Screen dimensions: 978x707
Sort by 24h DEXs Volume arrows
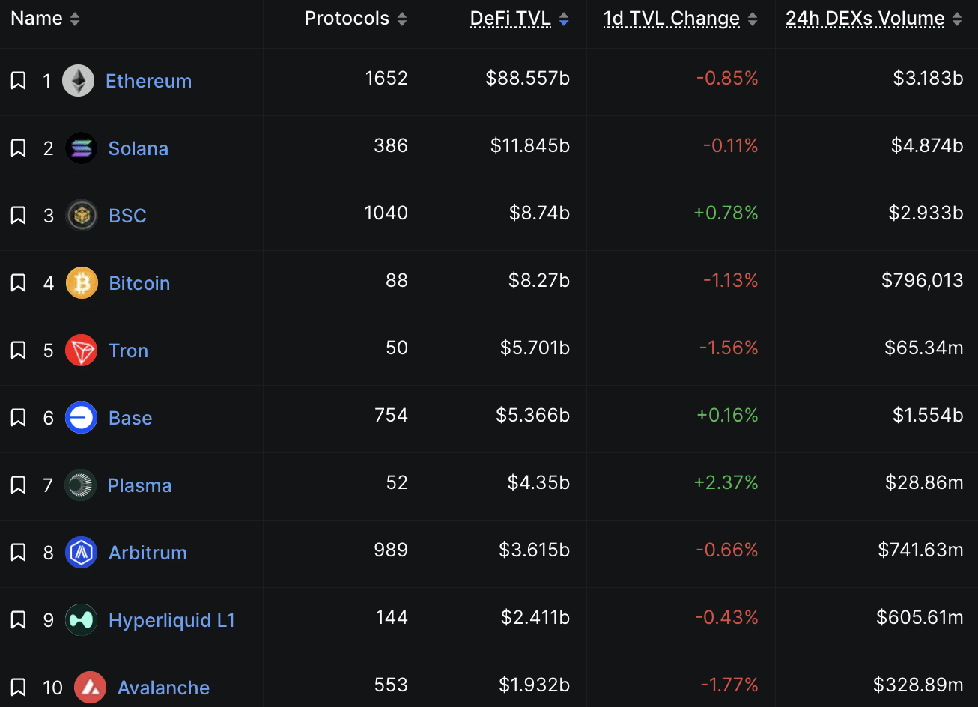pyautogui.click(x=957, y=19)
